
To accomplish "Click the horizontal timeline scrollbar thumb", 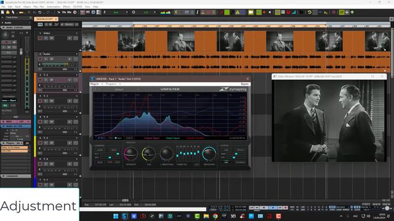I will point(125,200).
